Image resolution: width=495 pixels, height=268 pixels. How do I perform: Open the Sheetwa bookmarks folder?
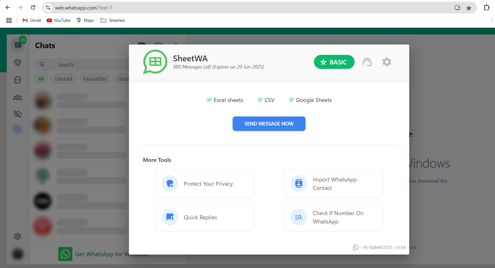[x=112, y=20]
